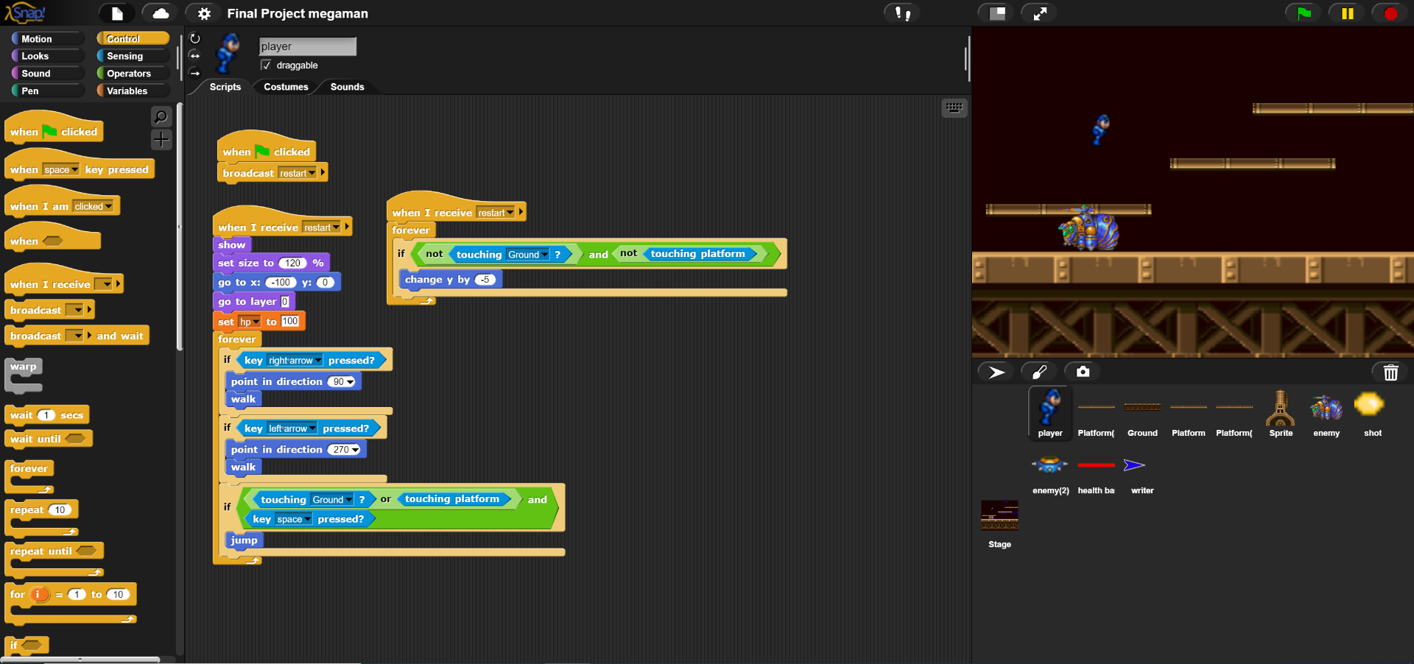Switch to the Scripts tab
This screenshot has width=1414, height=664.
[x=225, y=87]
